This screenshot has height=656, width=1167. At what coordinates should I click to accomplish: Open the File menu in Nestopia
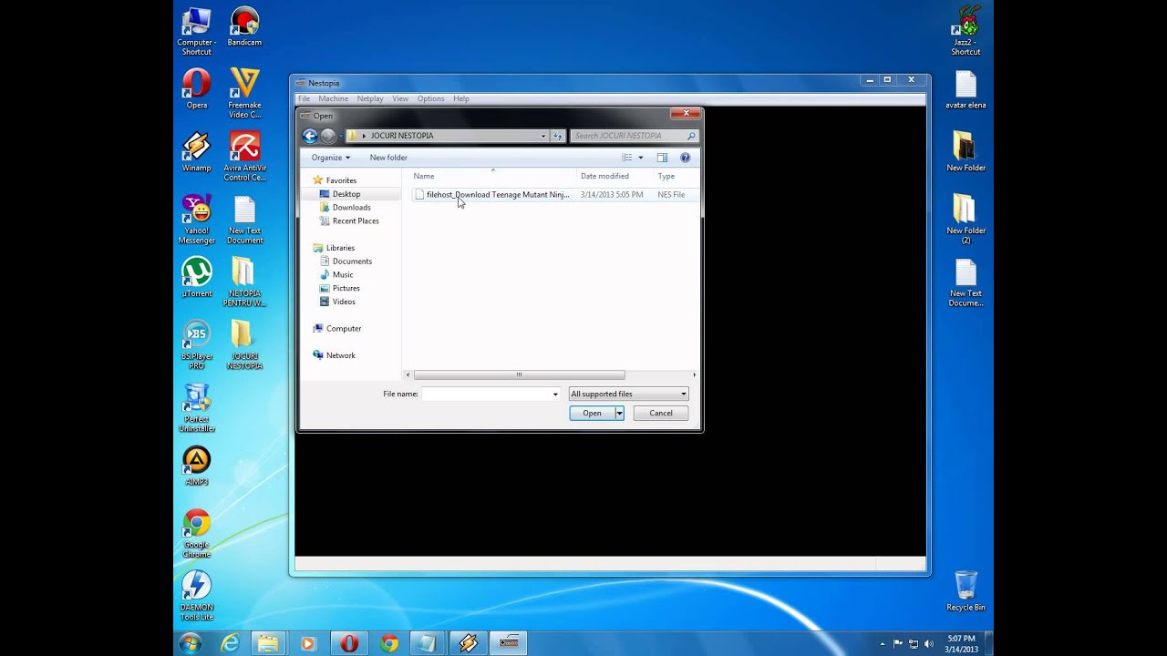pos(305,98)
